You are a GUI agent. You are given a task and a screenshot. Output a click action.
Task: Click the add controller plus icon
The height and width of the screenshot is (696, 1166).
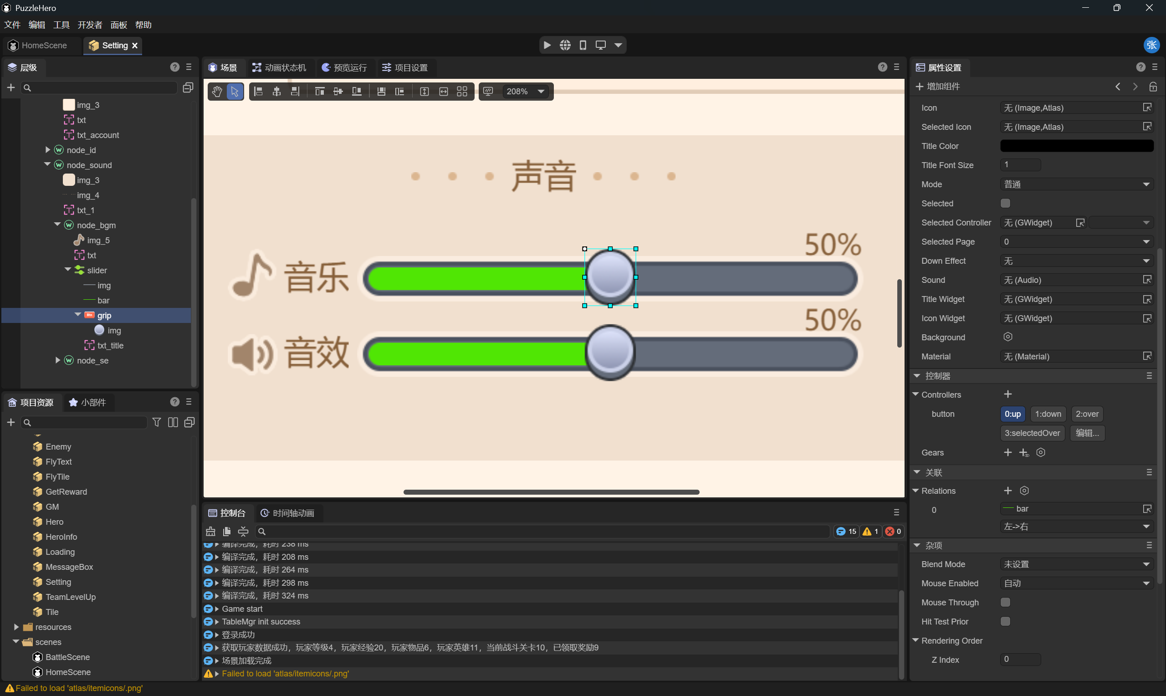pos(1007,394)
